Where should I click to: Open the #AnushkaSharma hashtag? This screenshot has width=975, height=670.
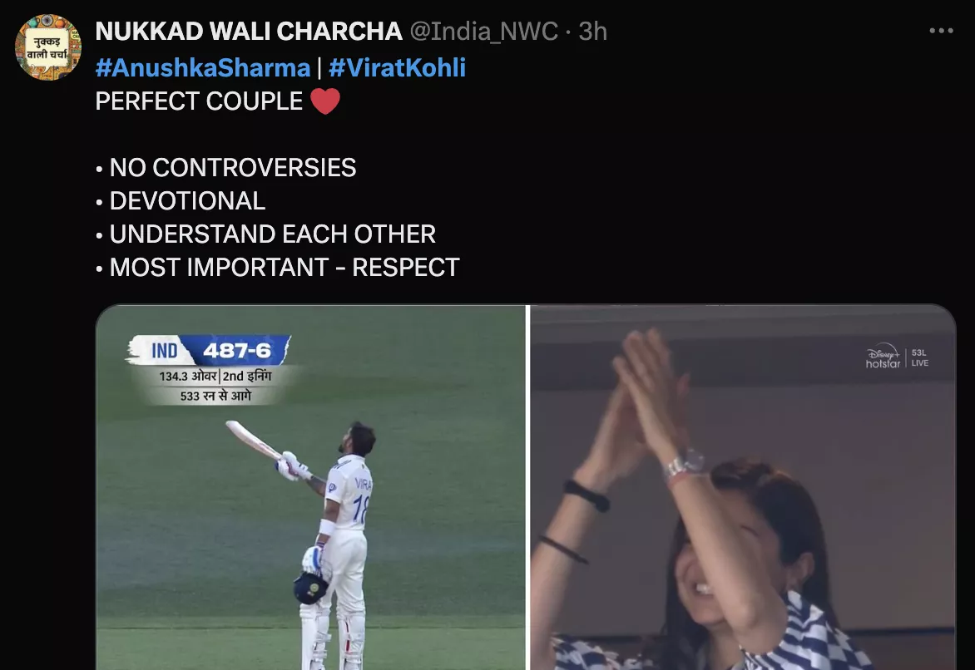pos(203,67)
